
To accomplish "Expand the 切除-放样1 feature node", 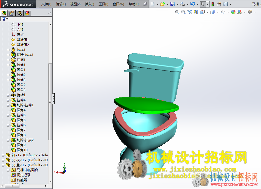I will pyautogui.click(x=8, y=55).
